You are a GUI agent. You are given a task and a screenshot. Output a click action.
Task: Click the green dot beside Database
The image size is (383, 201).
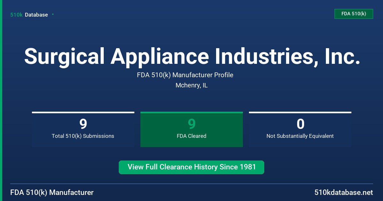53,14
